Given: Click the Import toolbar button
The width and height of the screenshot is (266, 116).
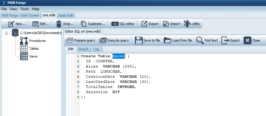Looking at the screenshot, I should (x=171, y=24).
